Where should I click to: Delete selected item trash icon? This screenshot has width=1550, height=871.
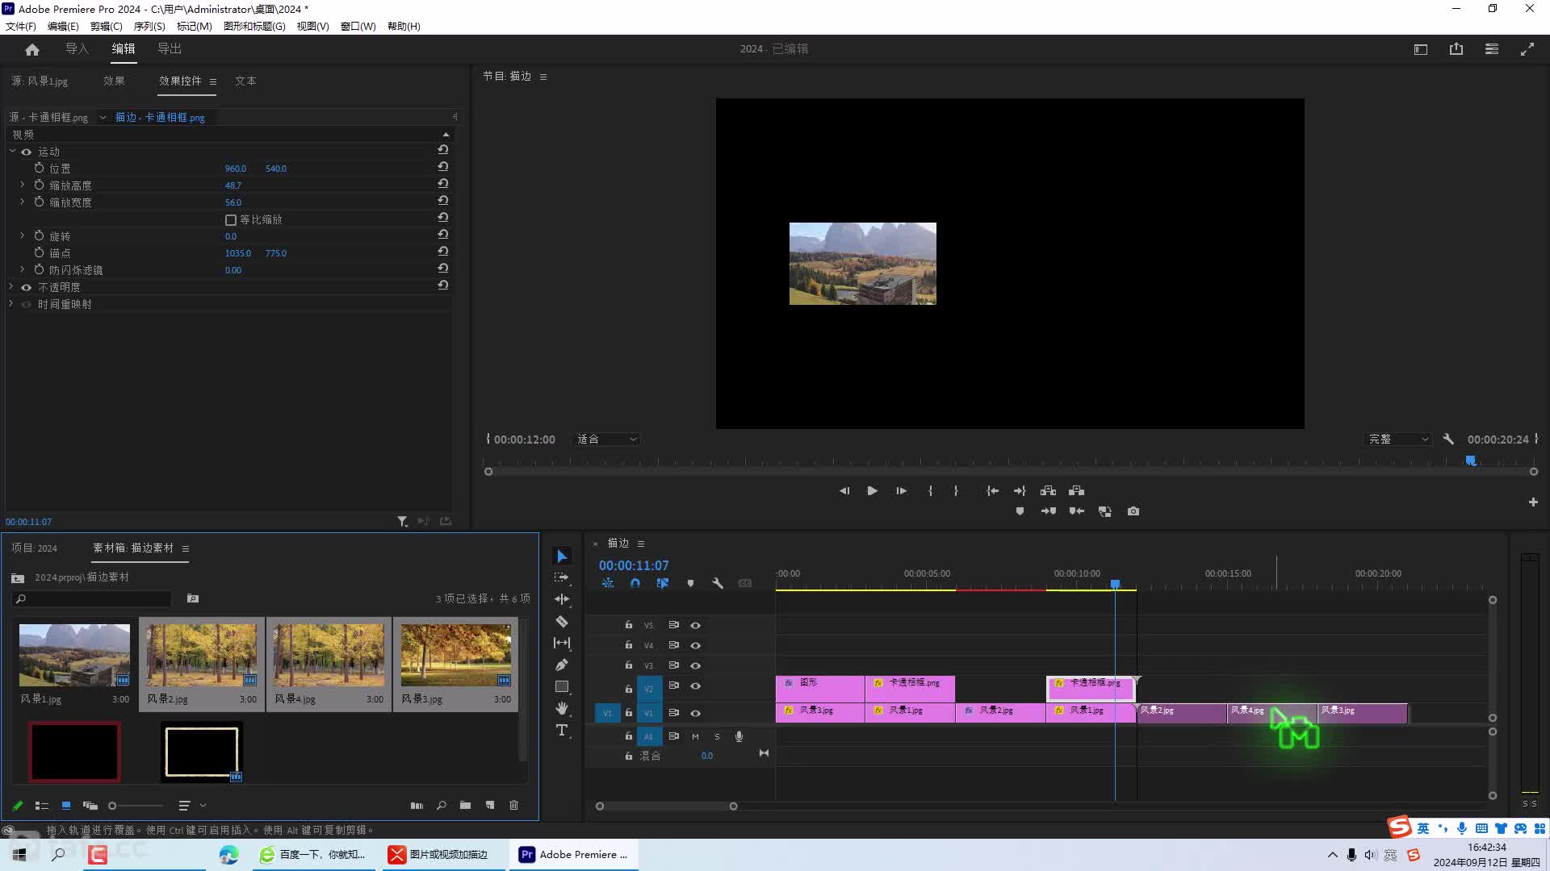click(513, 806)
